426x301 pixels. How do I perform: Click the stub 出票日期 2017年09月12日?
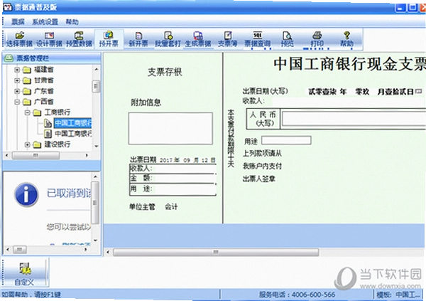point(187,160)
